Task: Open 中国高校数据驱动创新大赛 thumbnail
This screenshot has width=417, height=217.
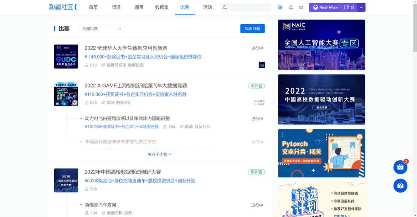Action: point(66,180)
